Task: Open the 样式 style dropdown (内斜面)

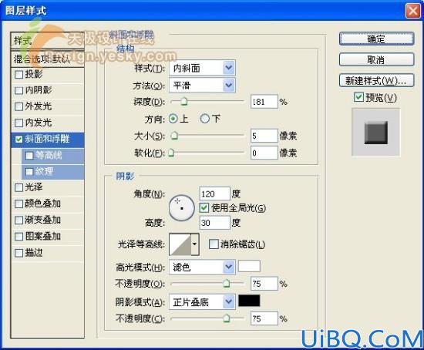Action: pyautogui.click(x=202, y=68)
